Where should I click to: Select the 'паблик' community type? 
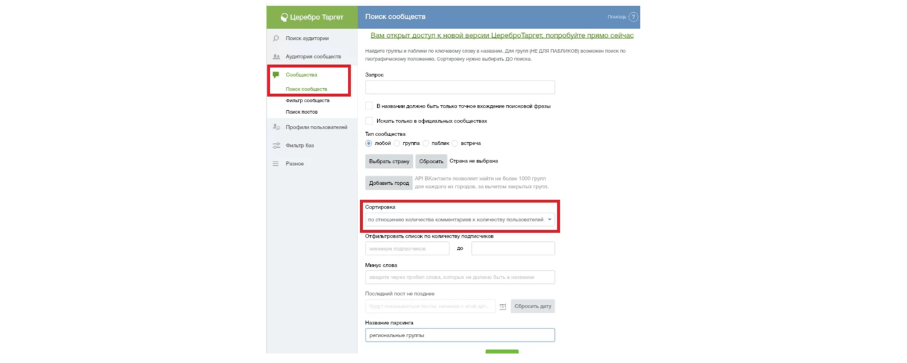click(426, 144)
